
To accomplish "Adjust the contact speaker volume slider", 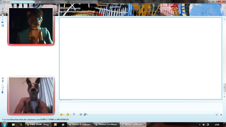I will (x=2, y=17).
